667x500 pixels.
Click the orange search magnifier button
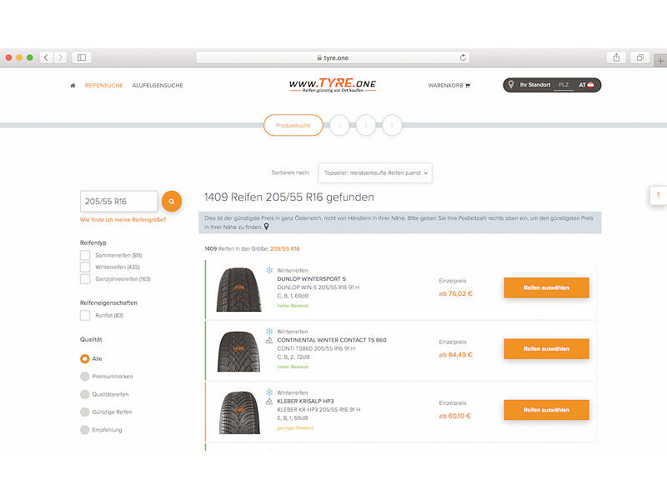click(x=172, y=201)
